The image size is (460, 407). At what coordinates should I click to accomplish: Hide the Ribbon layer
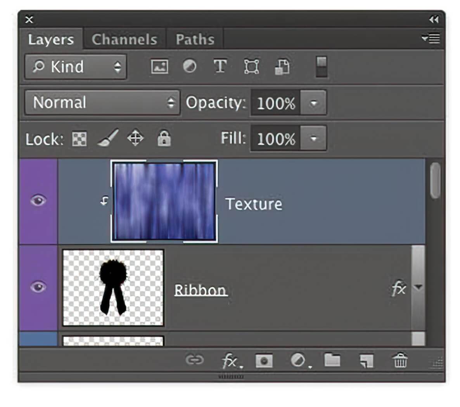(x=38, y=287)
